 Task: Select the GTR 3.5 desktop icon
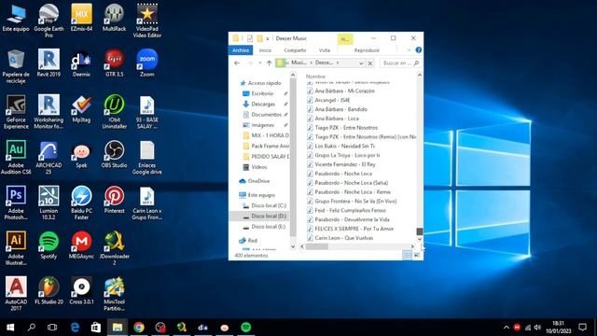pyautogui.click(x=114, y=63)
